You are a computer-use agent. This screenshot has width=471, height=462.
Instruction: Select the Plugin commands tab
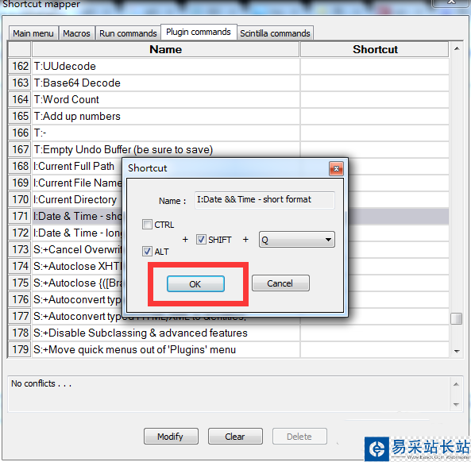[x=199, y=32]
